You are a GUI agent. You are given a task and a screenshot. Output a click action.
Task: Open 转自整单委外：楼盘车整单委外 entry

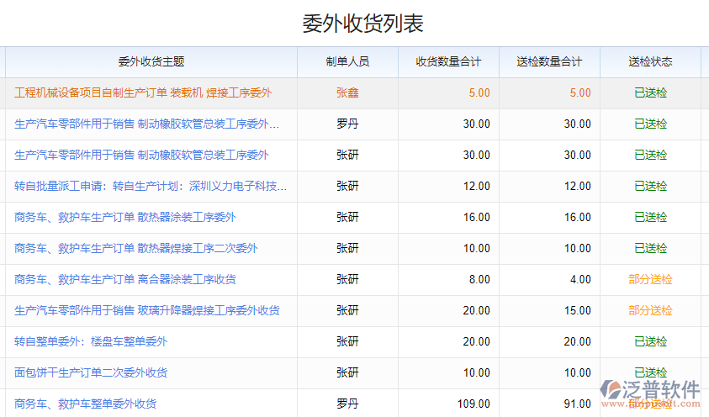click(91, 341)
